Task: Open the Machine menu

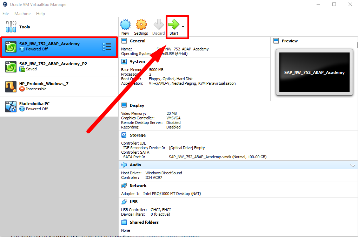Action: 22,14
